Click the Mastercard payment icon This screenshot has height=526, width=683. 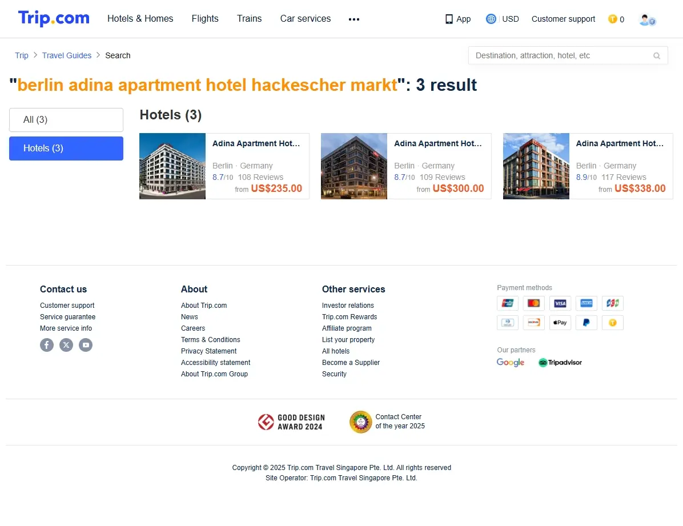click(533, 303)
